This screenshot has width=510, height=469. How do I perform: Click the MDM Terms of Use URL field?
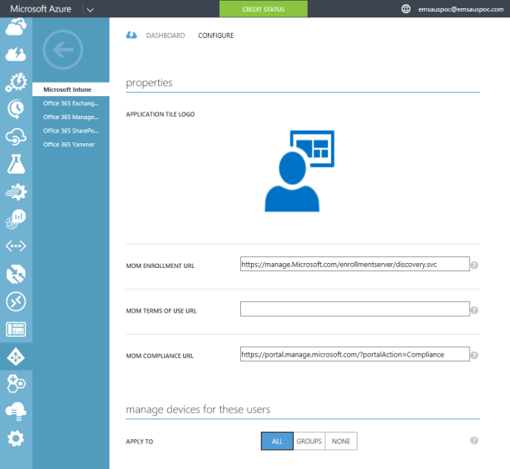point(354,309)
